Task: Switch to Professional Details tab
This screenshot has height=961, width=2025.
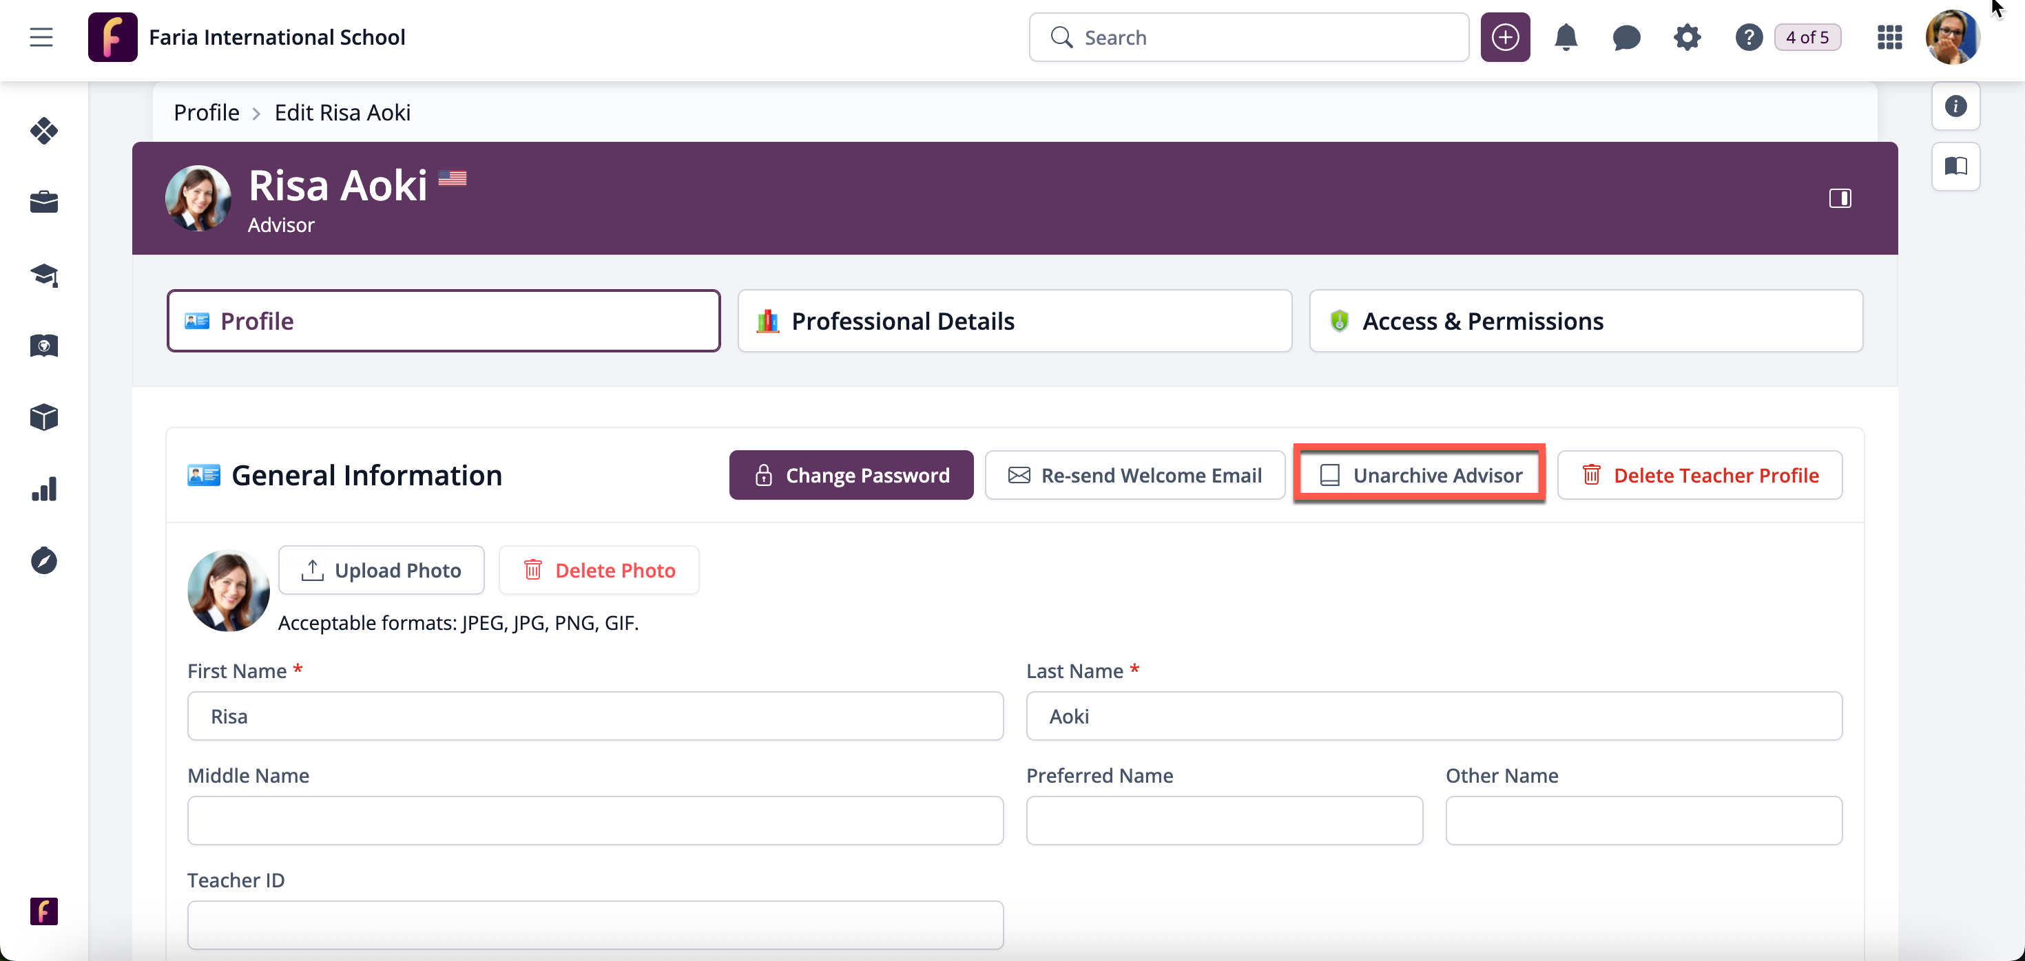Action: pos(1014,321)
